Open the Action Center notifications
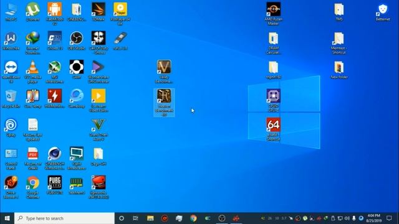 coord(389,218)
